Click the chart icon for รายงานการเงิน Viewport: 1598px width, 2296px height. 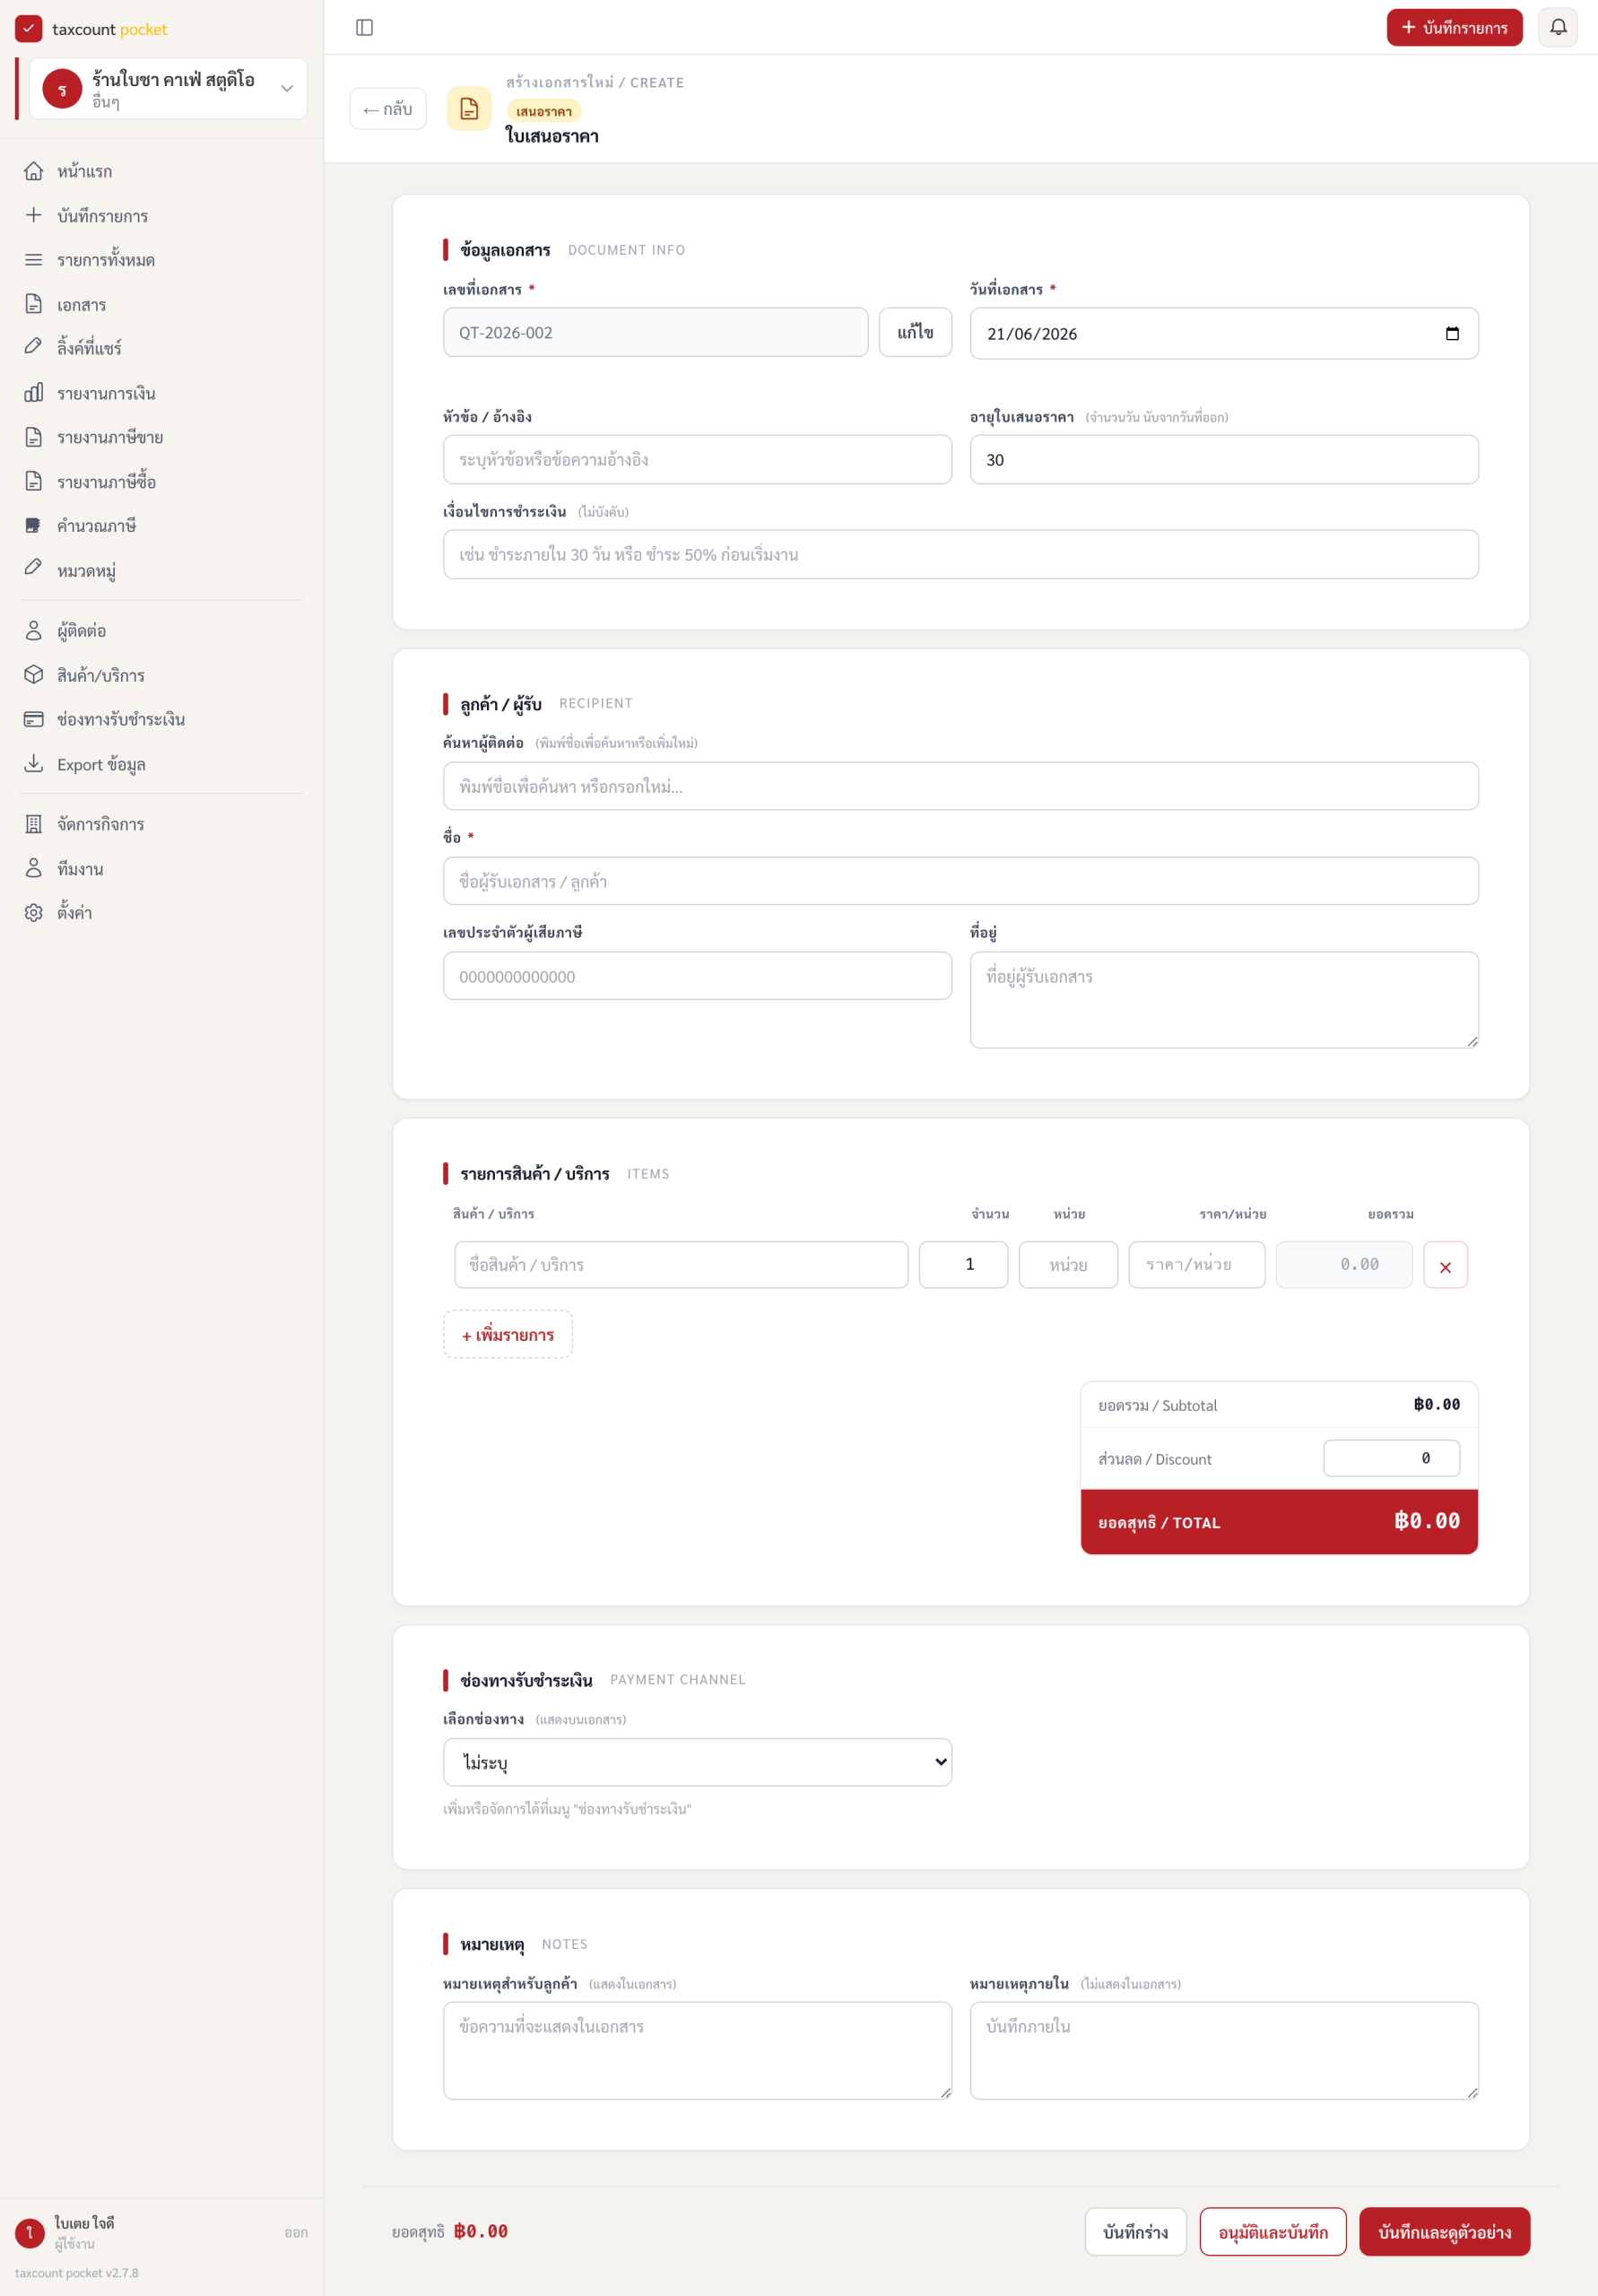pos(34,393)
